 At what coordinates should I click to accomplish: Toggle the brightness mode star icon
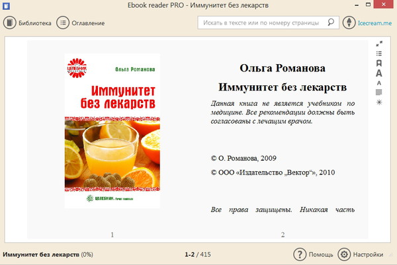pos(379,102)
